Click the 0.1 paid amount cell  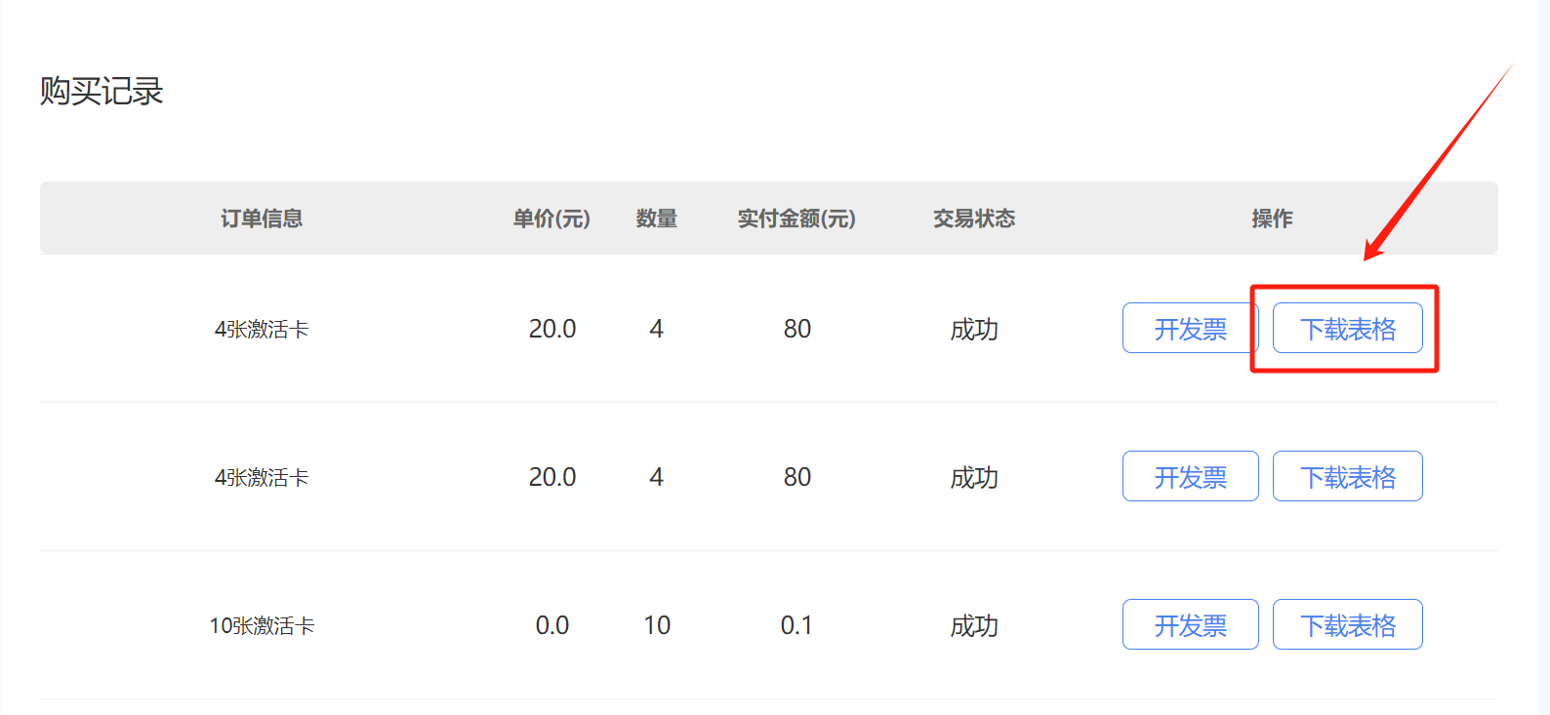click(x=796, y=625)
